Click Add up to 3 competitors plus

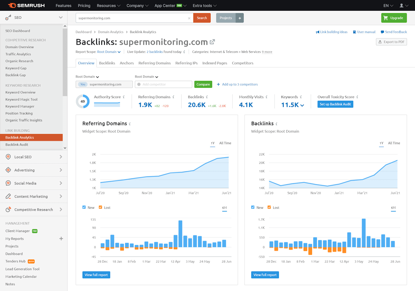218,84
